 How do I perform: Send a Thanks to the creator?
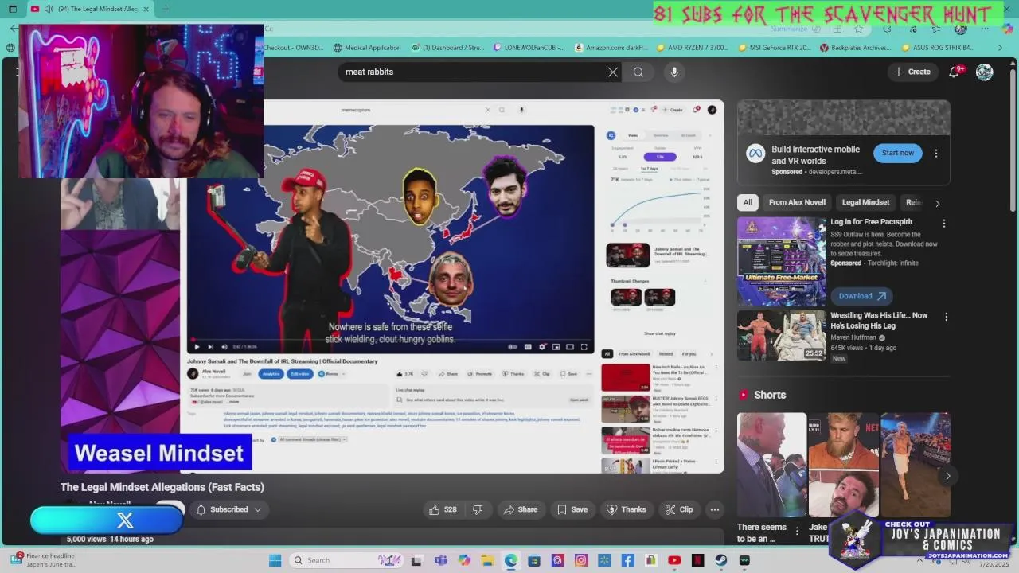click(626, 509)
